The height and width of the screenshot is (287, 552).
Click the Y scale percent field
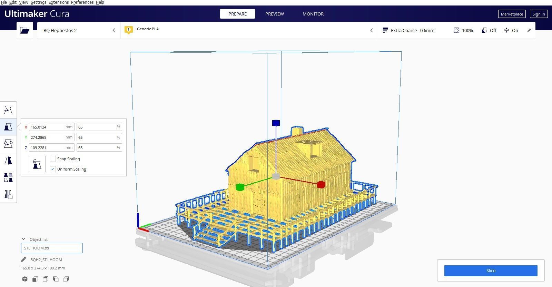point(99,137)
